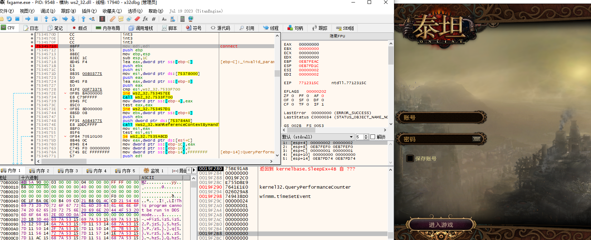
Task: Step into with the down-arrow icon
Action: pos(46,19)
